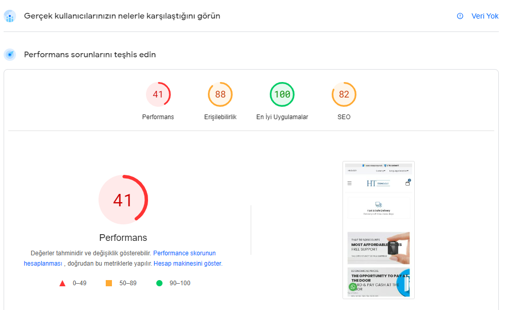Select the En İyi Uygulamalar gauge 100
This screenshot has height=310, width=505.
click(282, 94)
